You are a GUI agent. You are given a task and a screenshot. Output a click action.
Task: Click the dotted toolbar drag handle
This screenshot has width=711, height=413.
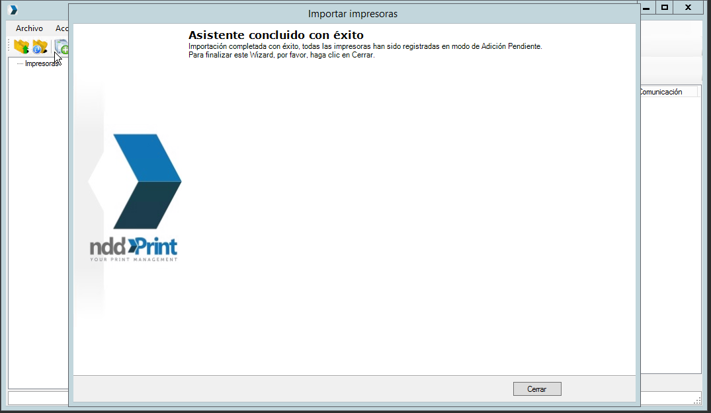(9, 47)
